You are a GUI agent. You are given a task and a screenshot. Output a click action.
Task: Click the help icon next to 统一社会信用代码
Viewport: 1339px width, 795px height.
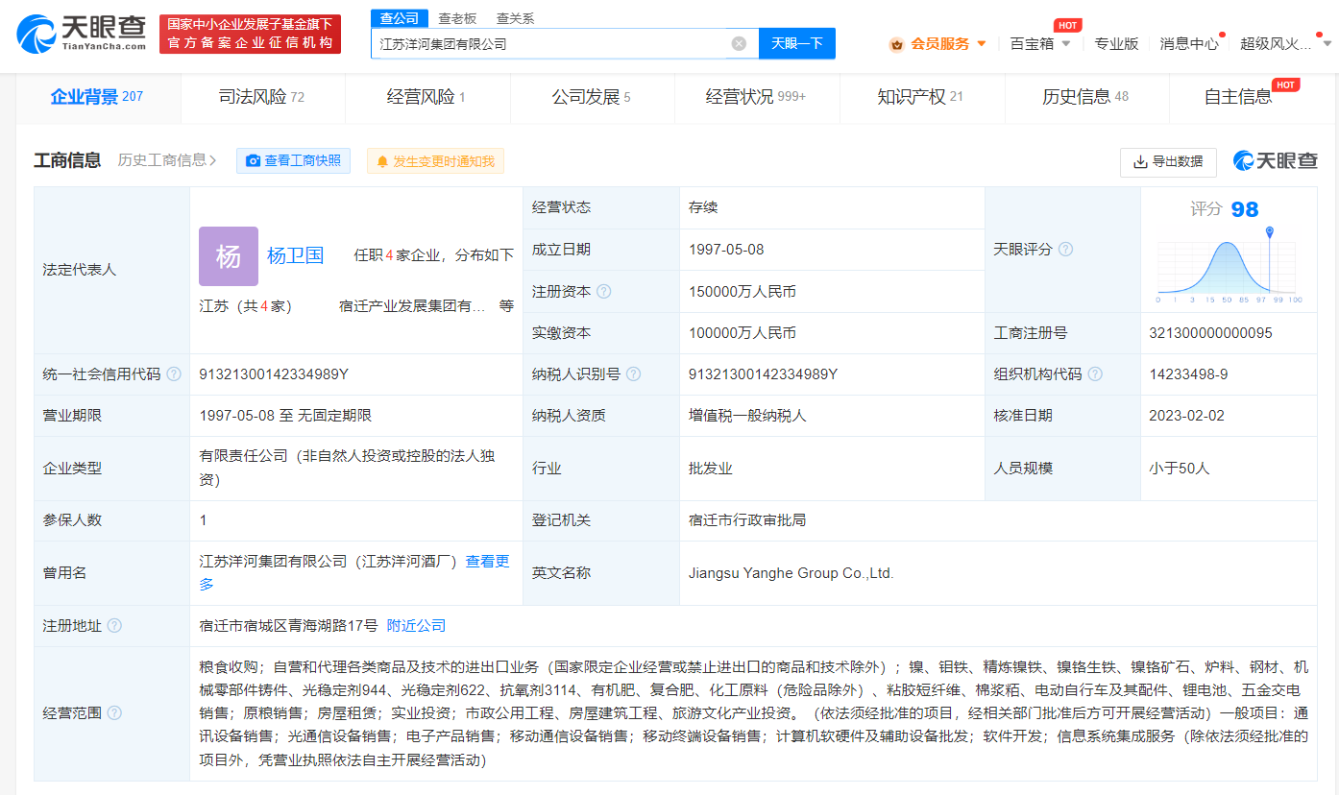[174, 374]
